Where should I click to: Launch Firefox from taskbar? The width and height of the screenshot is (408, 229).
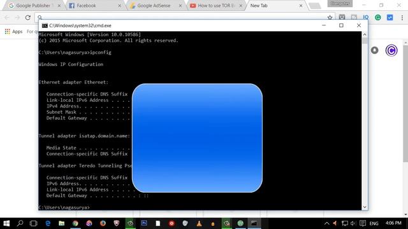click(x=103, y=223)
